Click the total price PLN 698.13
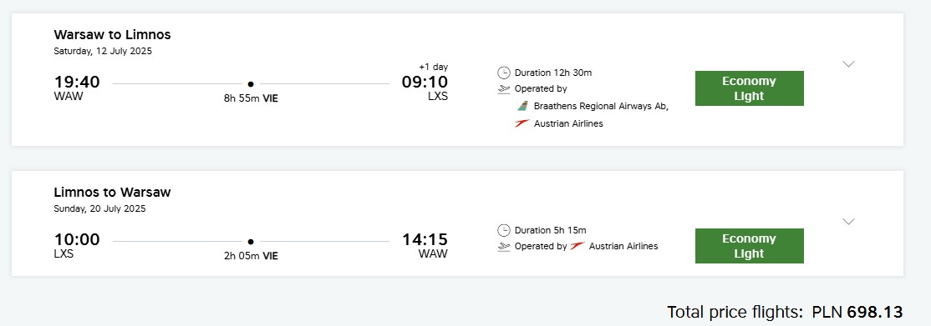 click(857, 312)
